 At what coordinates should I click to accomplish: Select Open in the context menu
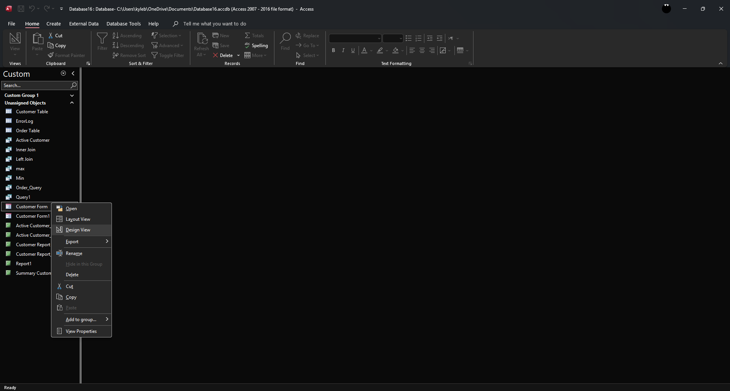tap(81, 208)
